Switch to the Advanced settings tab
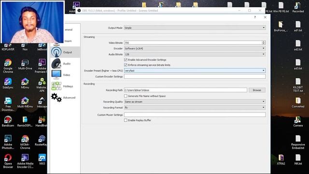 click(x=65, y=98)
